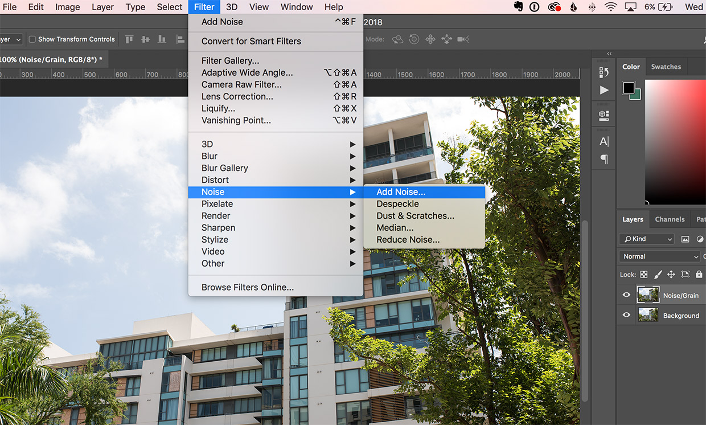This screenshot has width=706, height=425.
Task: Open the auto-select Layer dropdown in options bar
Action: pyautogui.click(x=11, y=39)
